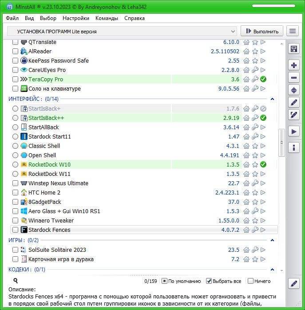Screen dimensions: 305x310
Task: Tick the Winaero Tweaker checkbox
Action: (16, 221)
